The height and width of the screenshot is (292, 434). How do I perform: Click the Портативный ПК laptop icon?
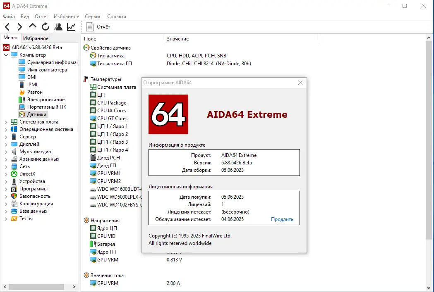pyautogui.click(x=22, y=107)
